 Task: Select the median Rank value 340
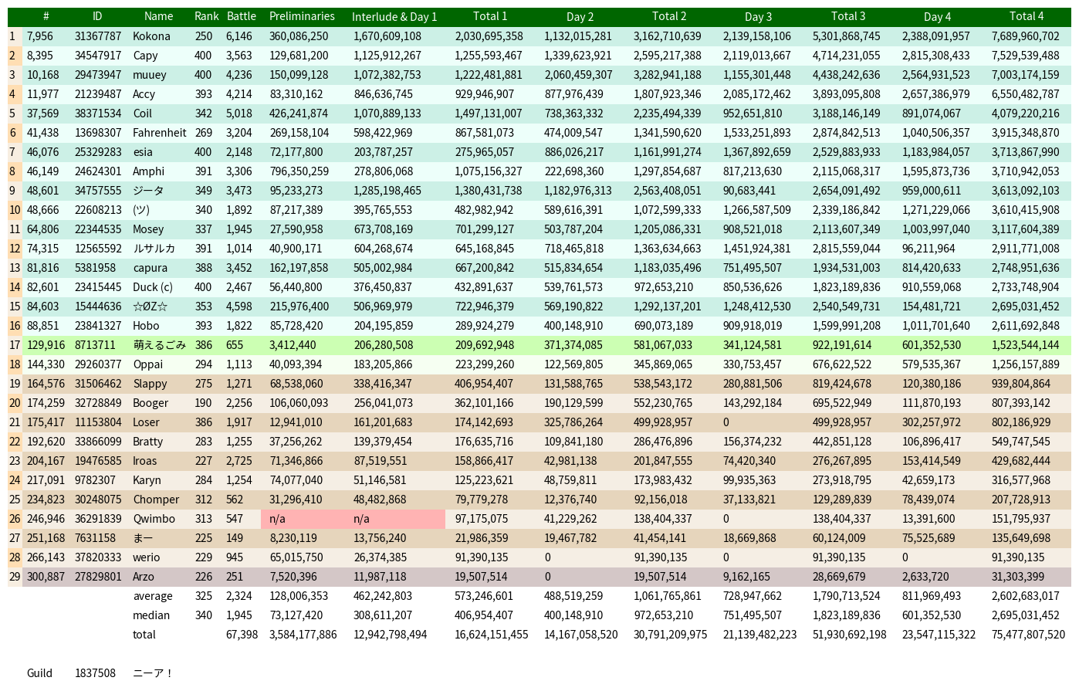[x=204, y=615]
